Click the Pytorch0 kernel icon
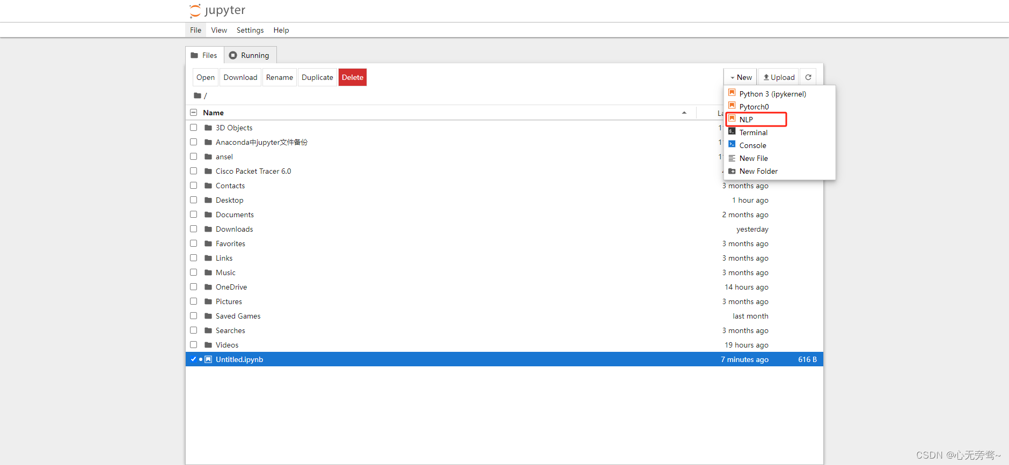This screenshot has width=1009, height=465. pyautogui.click(x=732, y=106)
